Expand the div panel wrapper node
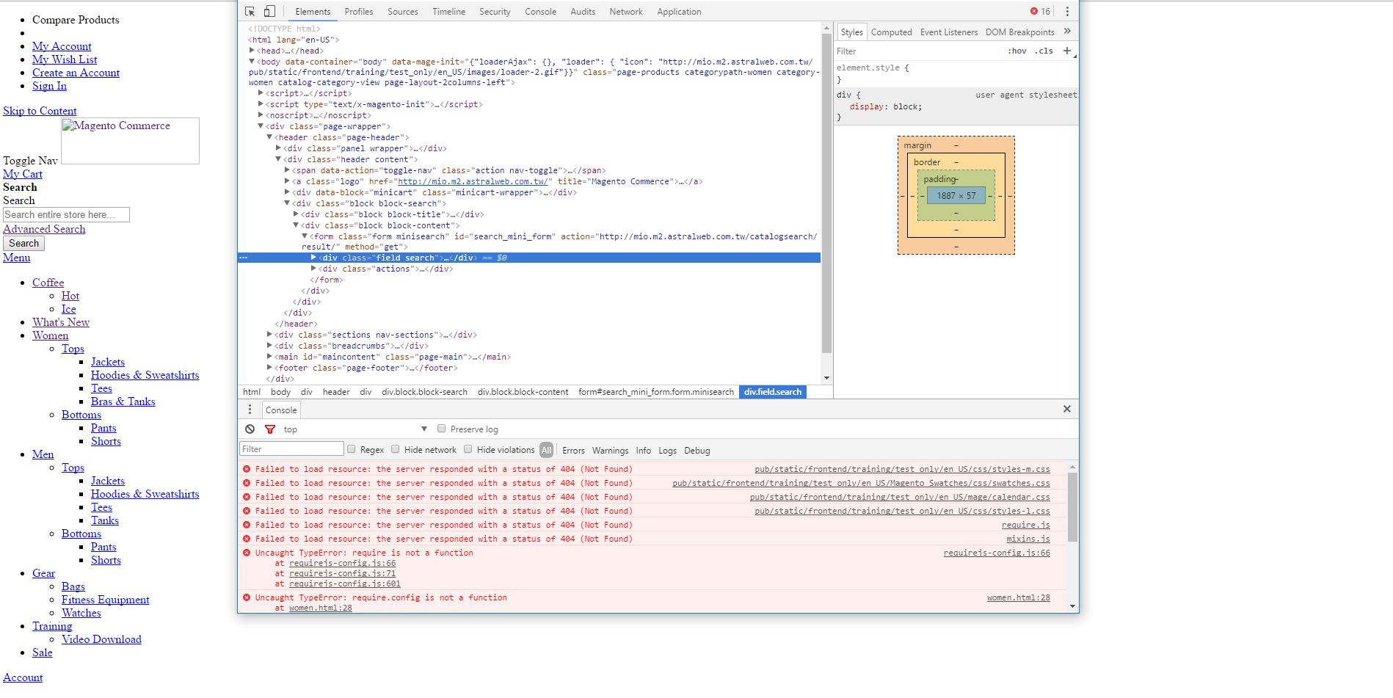Viewport: 1393px width, 698px height. (x=278, y=148)
